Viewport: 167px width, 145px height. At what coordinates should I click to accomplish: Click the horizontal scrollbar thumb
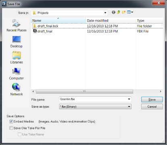click(x=84, y=92)
